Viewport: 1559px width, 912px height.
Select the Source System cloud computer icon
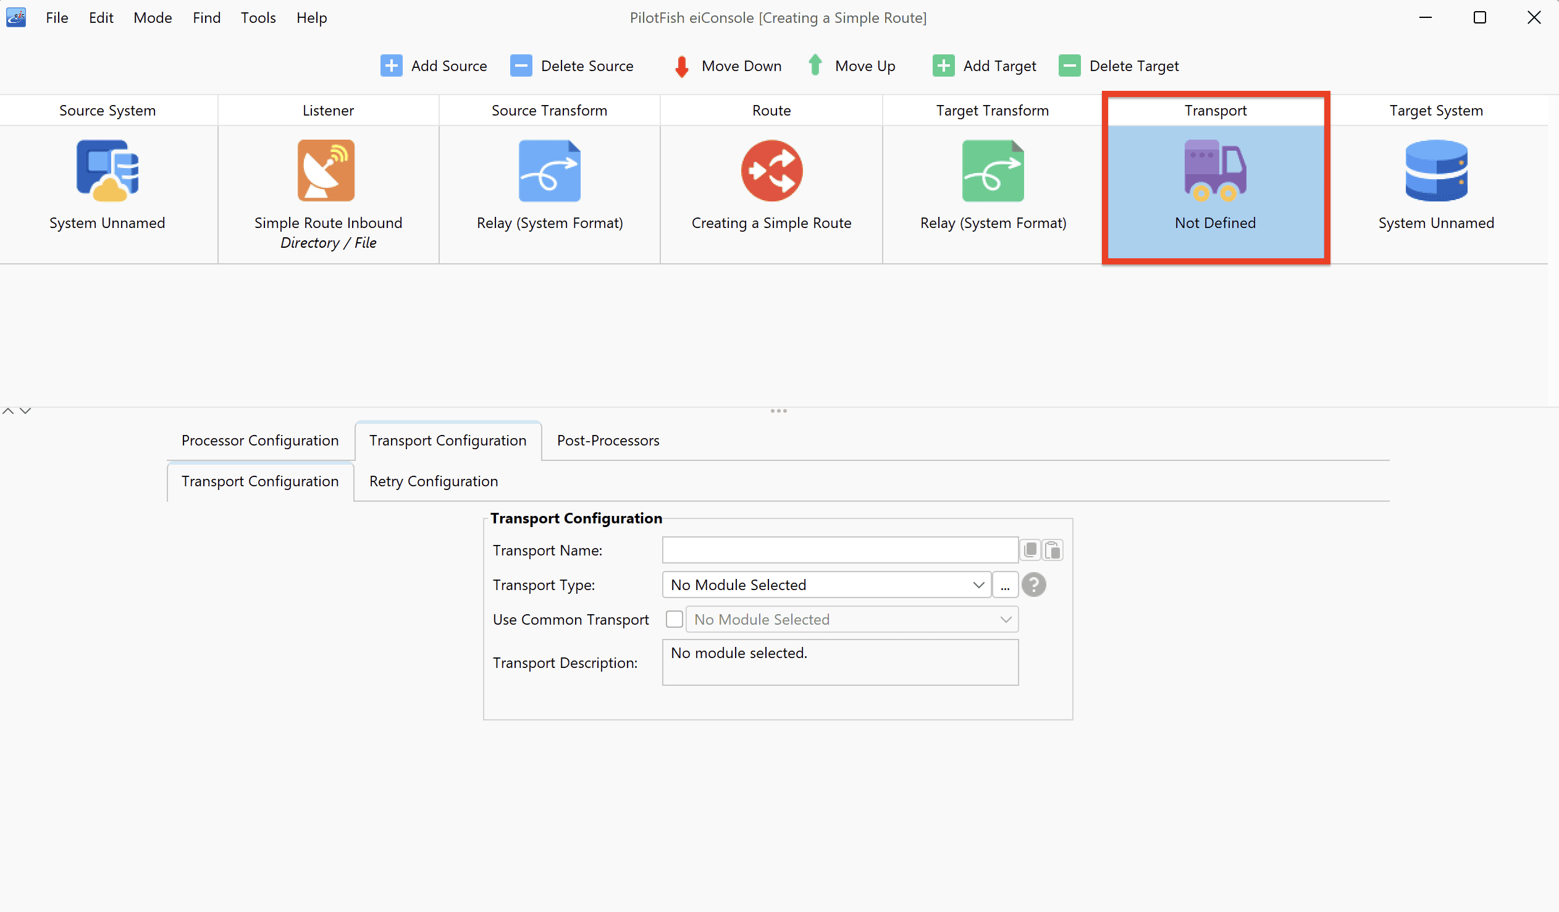[107, 171]
